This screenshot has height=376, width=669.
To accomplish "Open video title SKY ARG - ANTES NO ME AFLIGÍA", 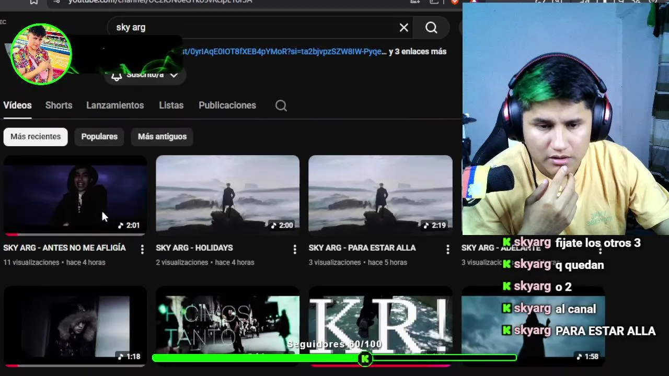I will tap(65, 248).
